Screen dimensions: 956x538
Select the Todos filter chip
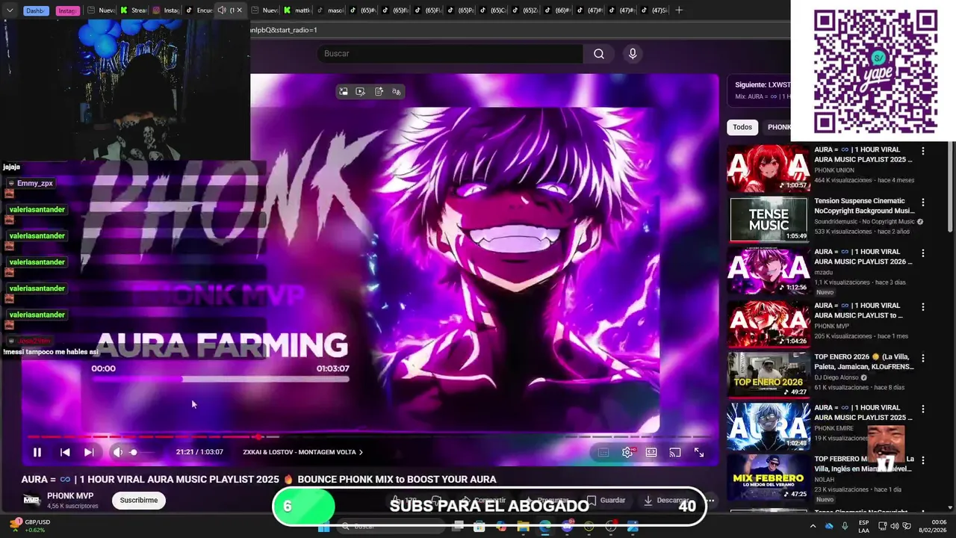click(x=742, y=127)
